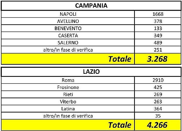182x131 pixels.
Task: Click the NAPOLI row label
Action: coord(68,14)
